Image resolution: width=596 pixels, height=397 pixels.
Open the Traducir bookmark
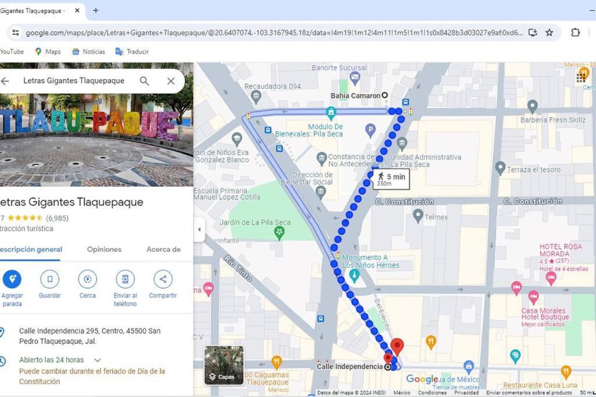pyautogui.click(x=132, y=52)
